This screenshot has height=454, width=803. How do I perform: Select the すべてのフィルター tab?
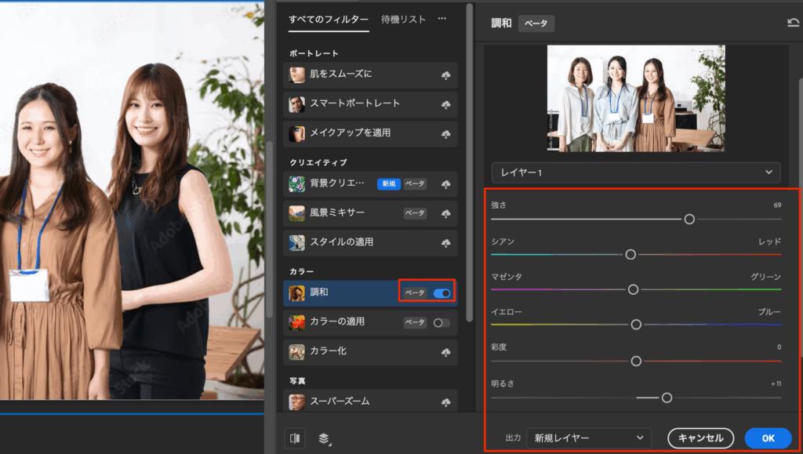coord(328,19)
